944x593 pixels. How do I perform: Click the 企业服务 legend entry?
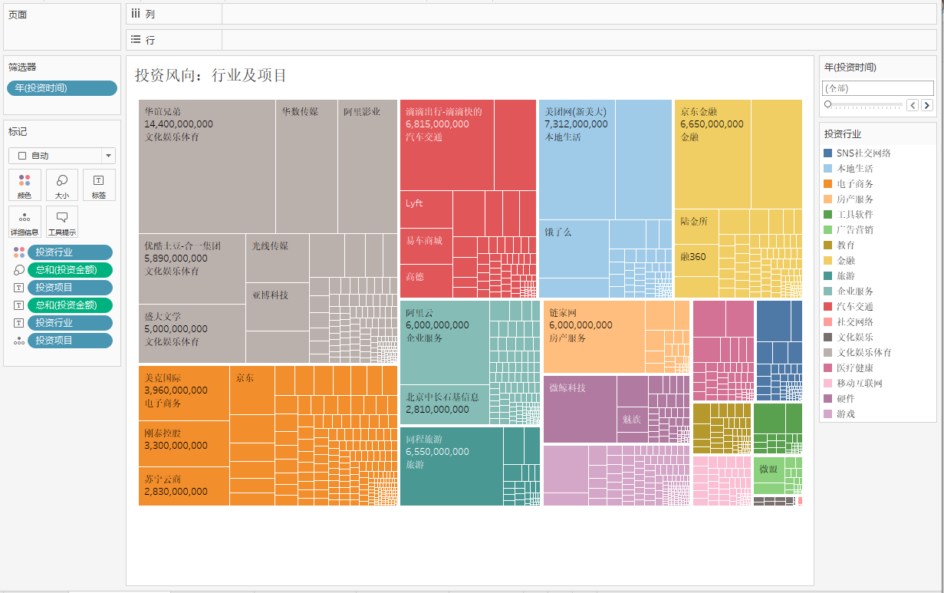(854, 292)
